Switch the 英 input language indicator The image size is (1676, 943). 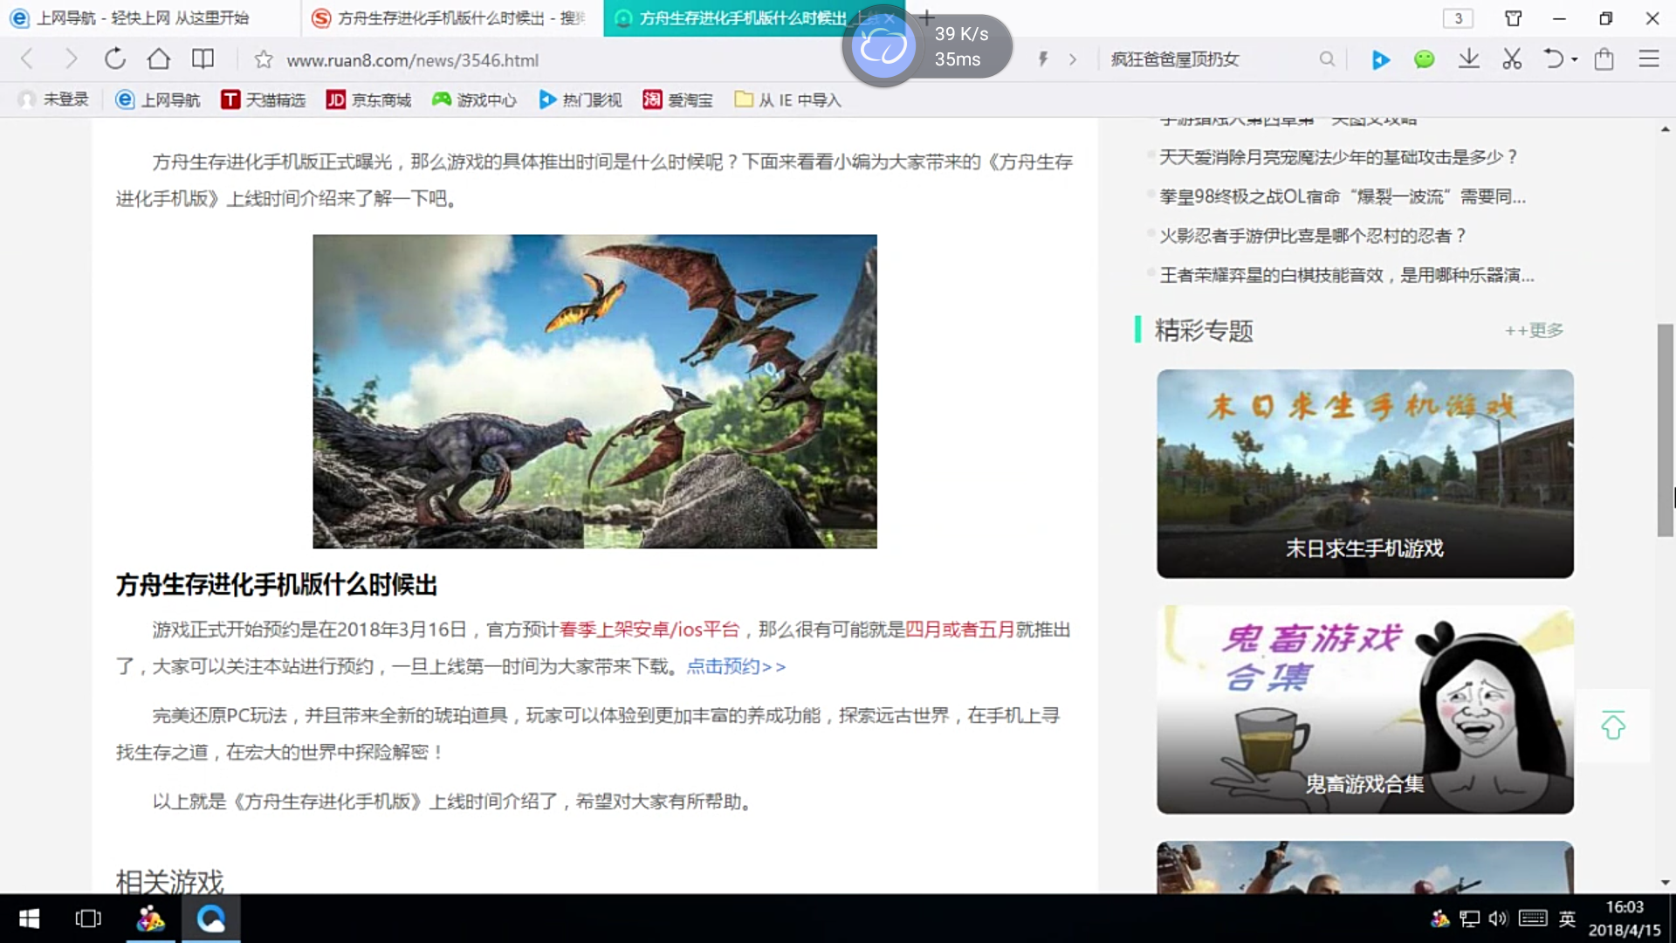[1568, 919]
